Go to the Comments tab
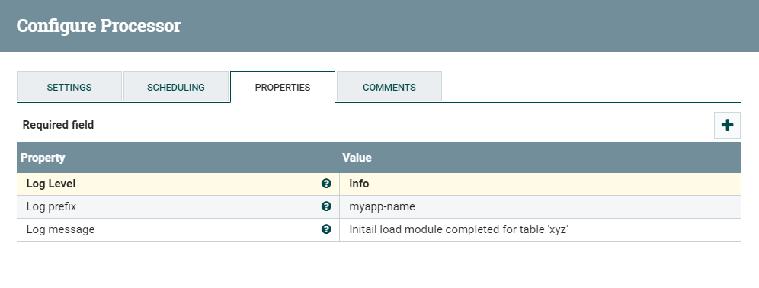Screen dimensions: 759x288 pyautogui.click(x=389, y=87)
